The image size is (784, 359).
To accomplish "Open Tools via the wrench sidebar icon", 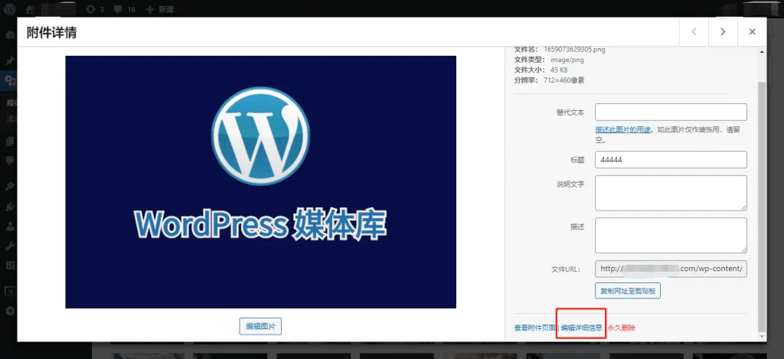I will (x=9, y=246).
